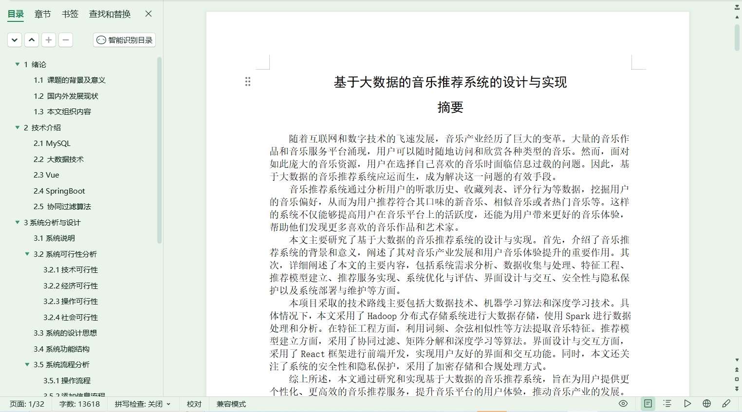
Task: Click the collapse-all up chevron button
Action: (x=32, y=40)
